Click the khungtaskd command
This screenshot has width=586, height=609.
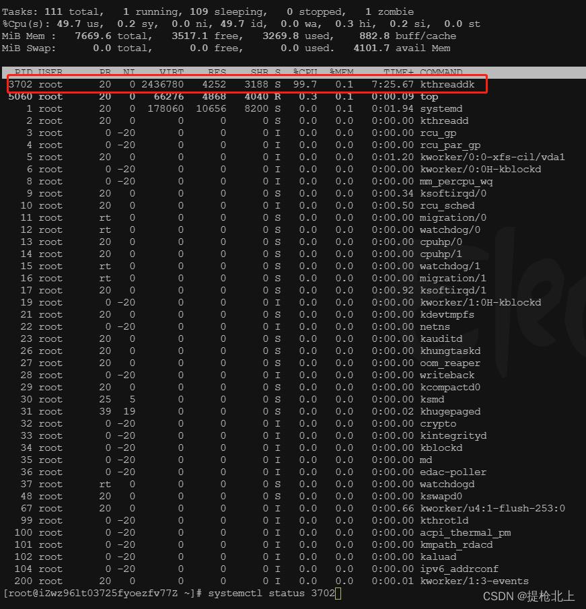click(450, 351)
